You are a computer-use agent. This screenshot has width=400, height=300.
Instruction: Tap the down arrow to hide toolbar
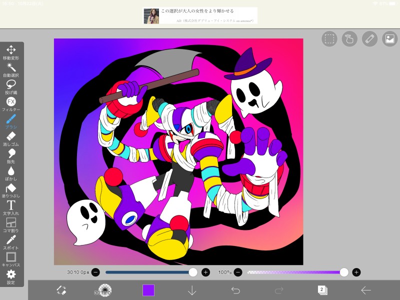pyautogui.click(x=192, y=290)
